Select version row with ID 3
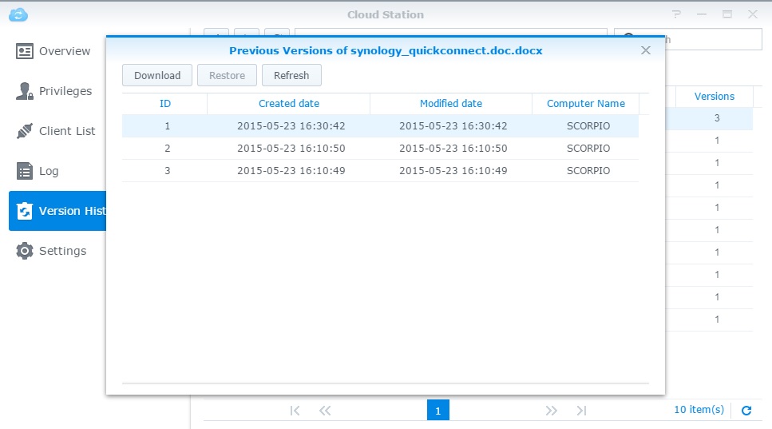Image resolution: width=772 pixels, height=429 pixels. [x=380, y=170]
